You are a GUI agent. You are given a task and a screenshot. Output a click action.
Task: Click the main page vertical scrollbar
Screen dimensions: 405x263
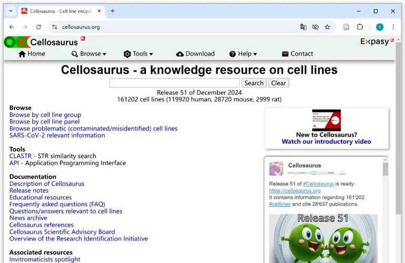tap(399, 129)
